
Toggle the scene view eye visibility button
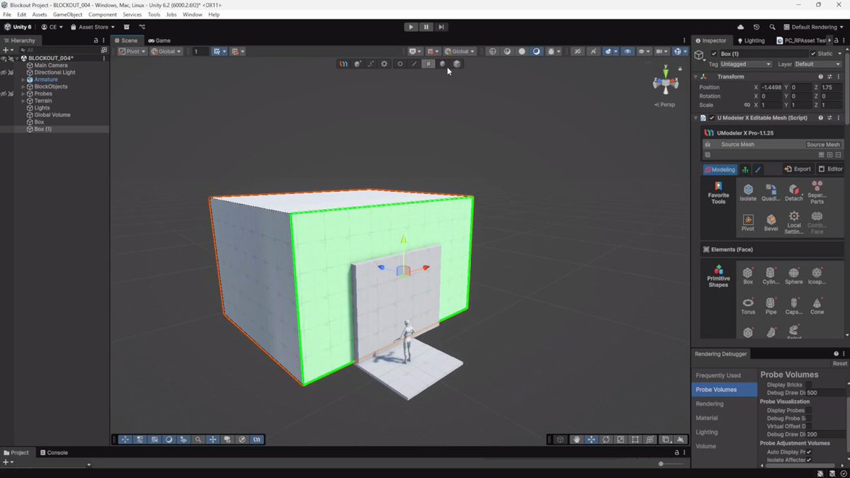tap(628, 52)
